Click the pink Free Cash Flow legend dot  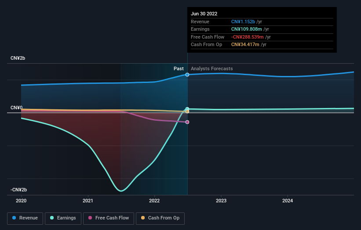pyautogui.click(x=90, y=218)
